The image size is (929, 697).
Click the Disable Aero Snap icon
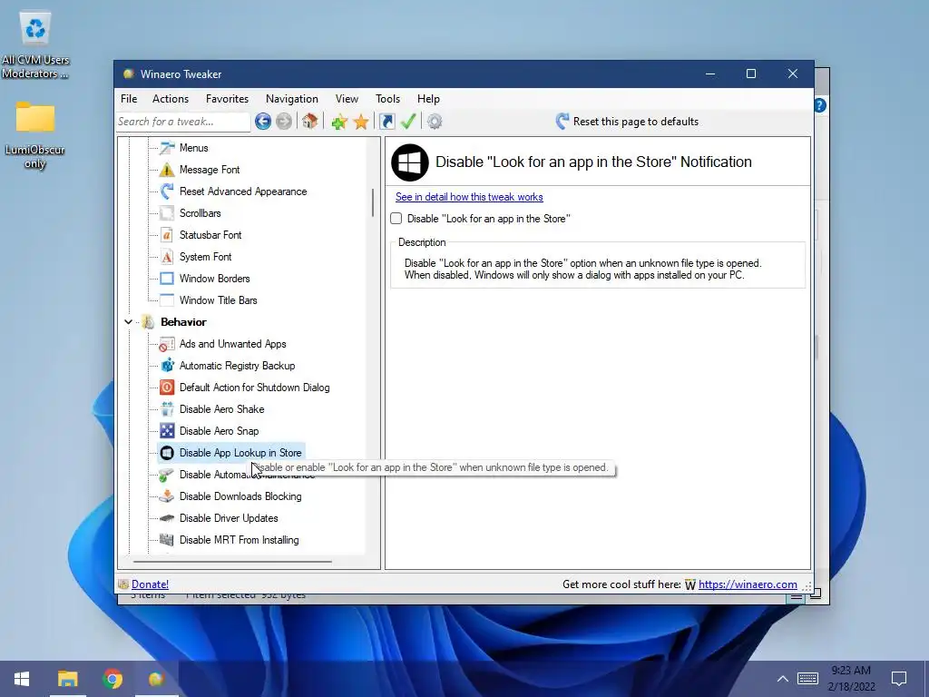click(167, 431)
